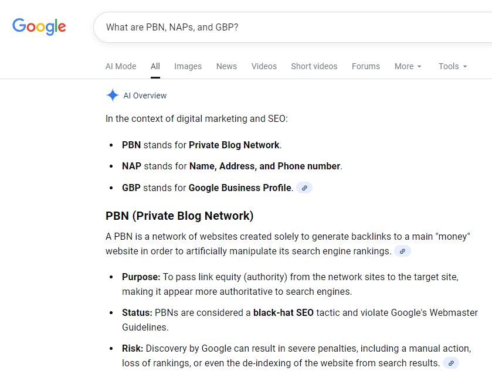Click the bold 'black-hat SEO' text

(283, 312)
